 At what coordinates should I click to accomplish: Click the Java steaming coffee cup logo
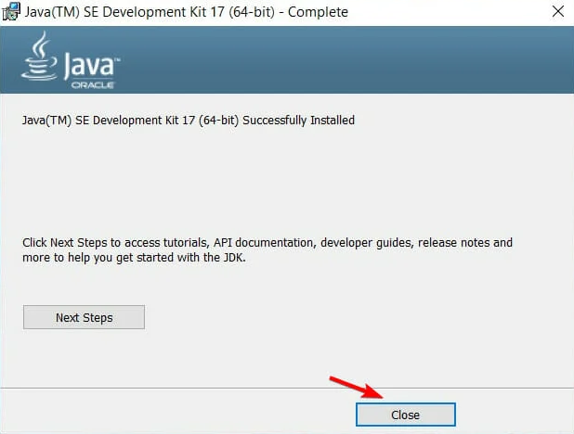point(40,56)
